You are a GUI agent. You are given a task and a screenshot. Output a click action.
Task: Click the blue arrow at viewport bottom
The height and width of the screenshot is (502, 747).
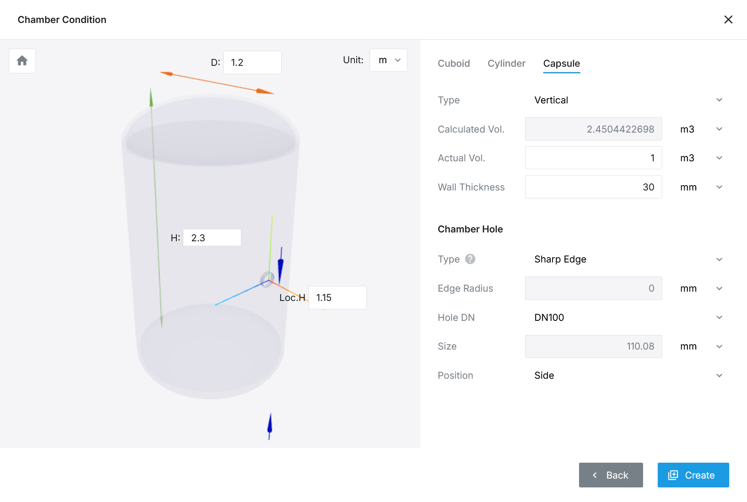tap(270, 426)
